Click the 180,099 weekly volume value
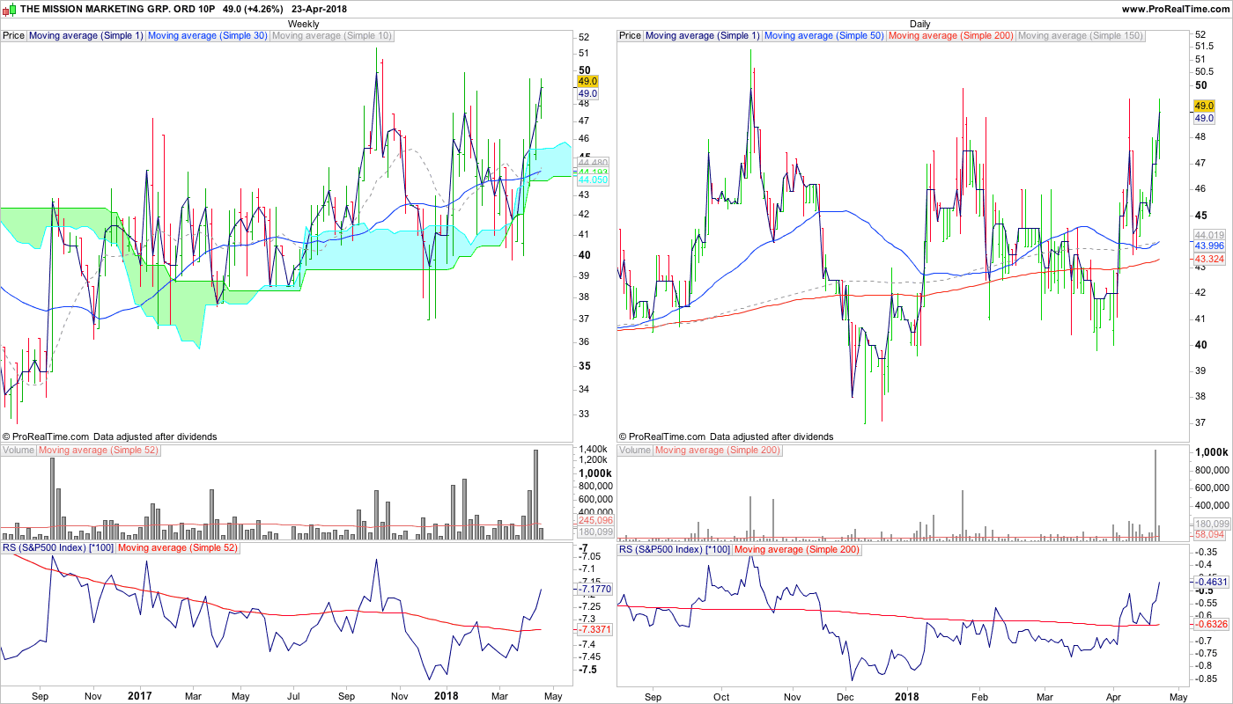Image resolution: width=1233 pixels, height=704 pixels. tap(594, 532)
